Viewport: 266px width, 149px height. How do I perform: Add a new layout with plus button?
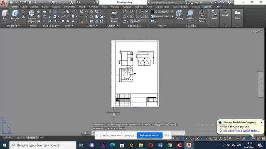(x=42, y=137)
